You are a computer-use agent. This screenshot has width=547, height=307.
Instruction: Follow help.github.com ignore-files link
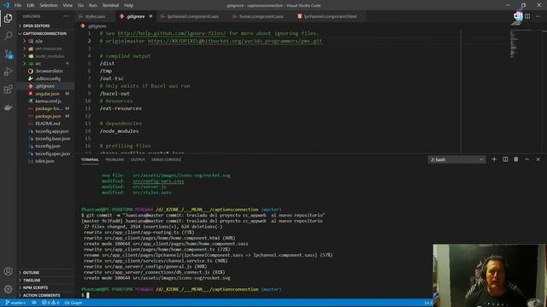point(172,33)
